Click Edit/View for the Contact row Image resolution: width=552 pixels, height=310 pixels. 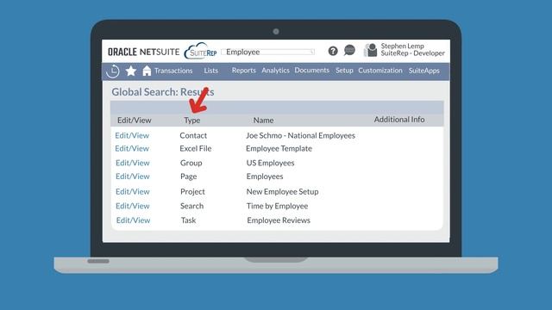(132, 135)
